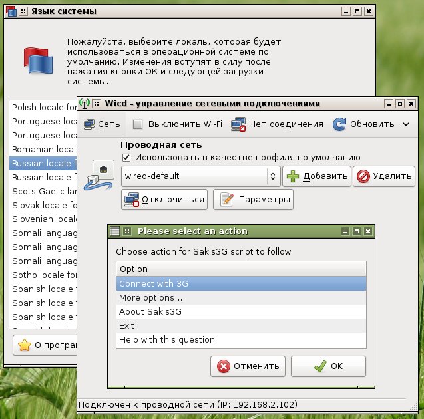Click the large flags image in the language window
424x419 pixels.
point(38,61)
